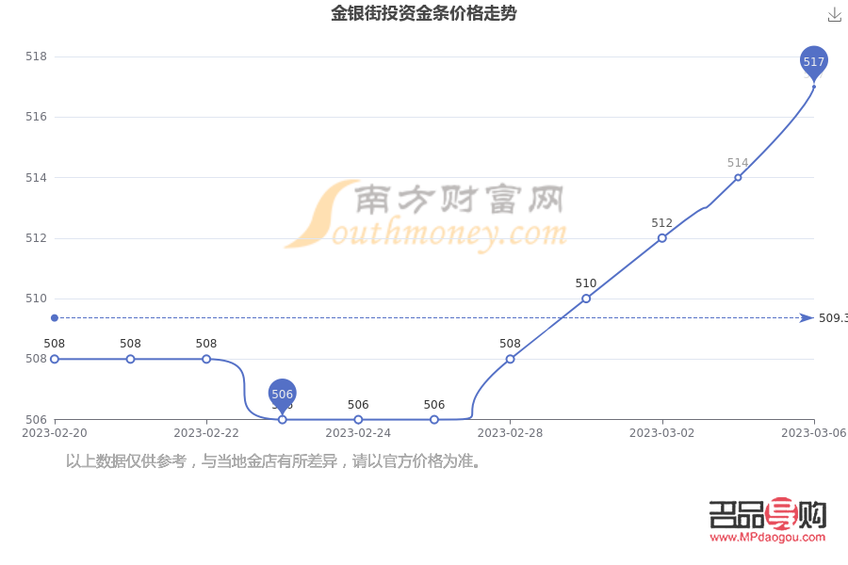Click the x-axis label 2023-03-06
Viewport: 848px width, 565px height.
point(814,433)
